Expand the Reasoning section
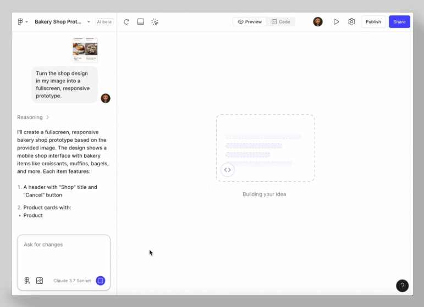Screen dimensions: 424x307 (x=33, y=117)
